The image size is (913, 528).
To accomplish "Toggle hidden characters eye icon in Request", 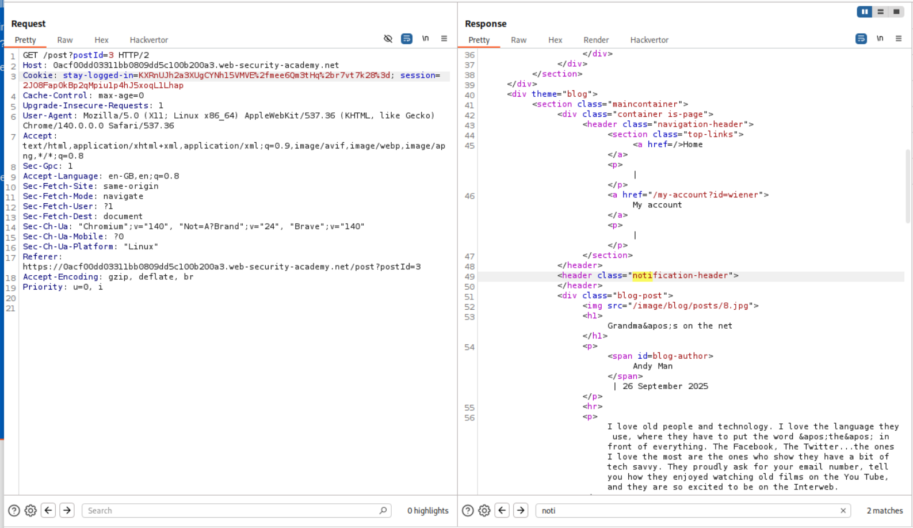I will click(388, 39).
